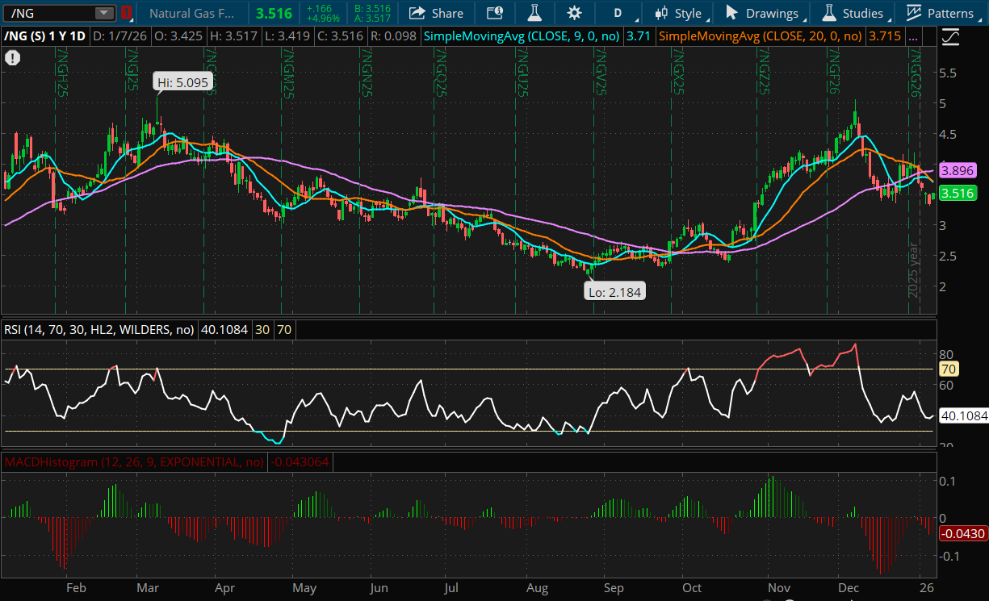The image size is (989, 601).
Task: Open chart settings via the gear icon
Action: 573,13
